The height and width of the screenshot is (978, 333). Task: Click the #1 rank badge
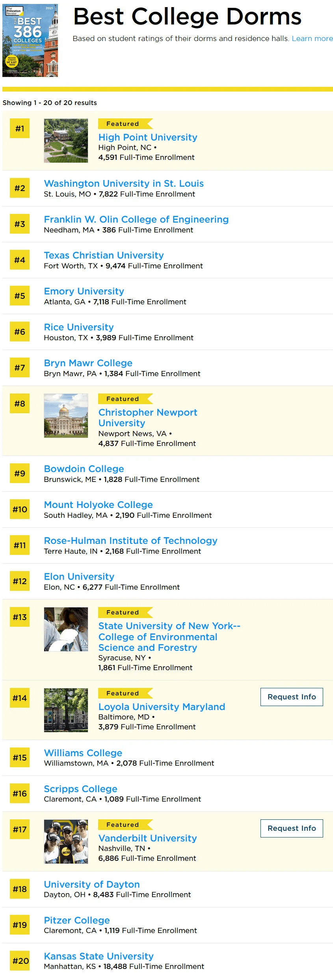click(20, 128)
